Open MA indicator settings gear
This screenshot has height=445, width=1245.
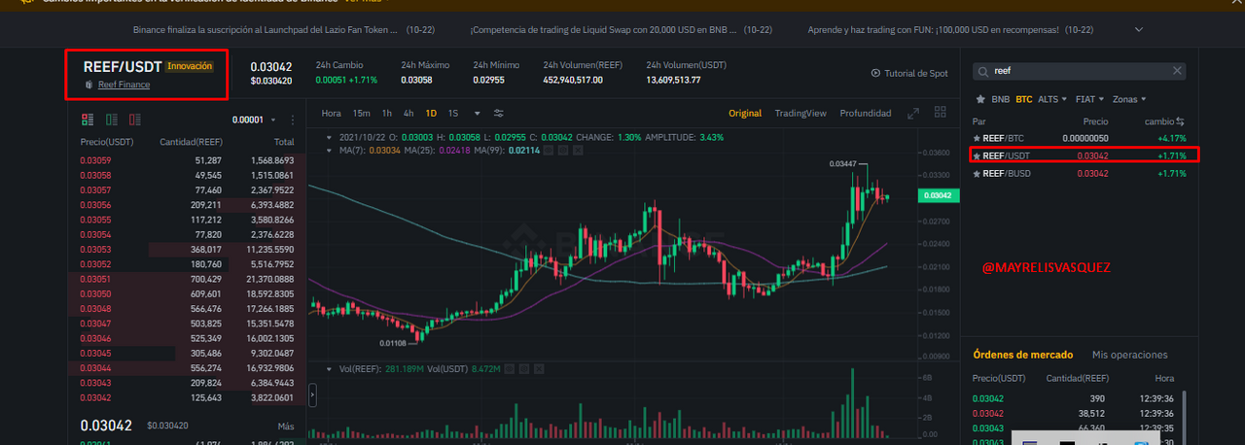click(x=563, y=151)
